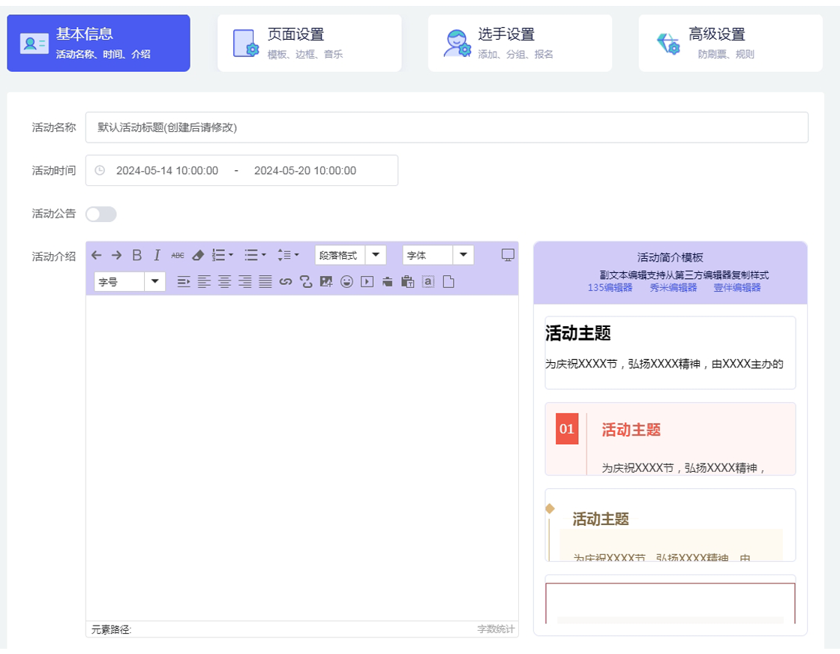
Task: Clear the document with blank page icon
Action: pyautogui.click(x=448, y=282)
